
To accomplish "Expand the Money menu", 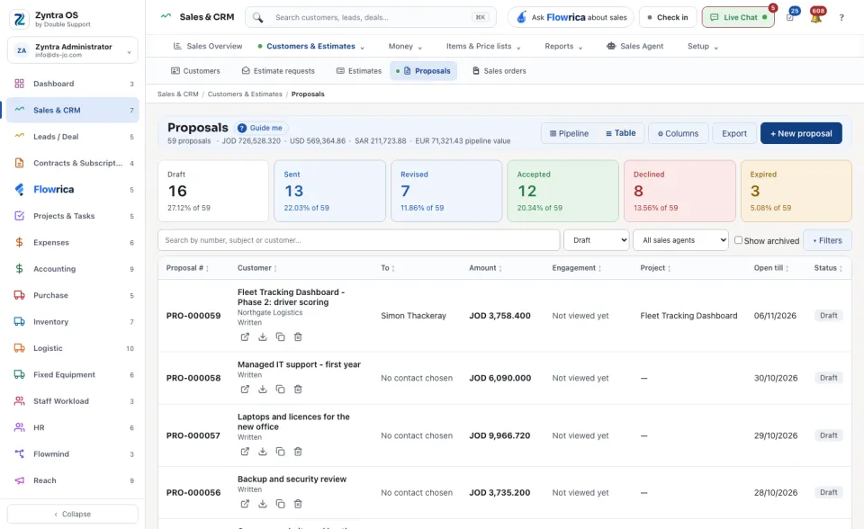I will [x=405, y=46].
